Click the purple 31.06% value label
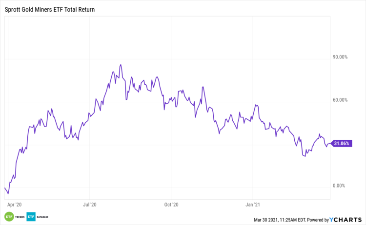 (x=342, y=144)
